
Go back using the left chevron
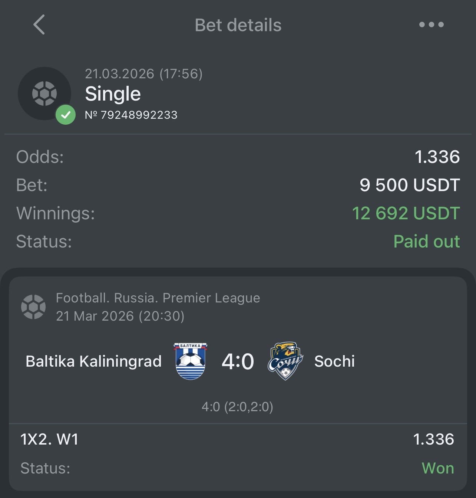point(39,25)
